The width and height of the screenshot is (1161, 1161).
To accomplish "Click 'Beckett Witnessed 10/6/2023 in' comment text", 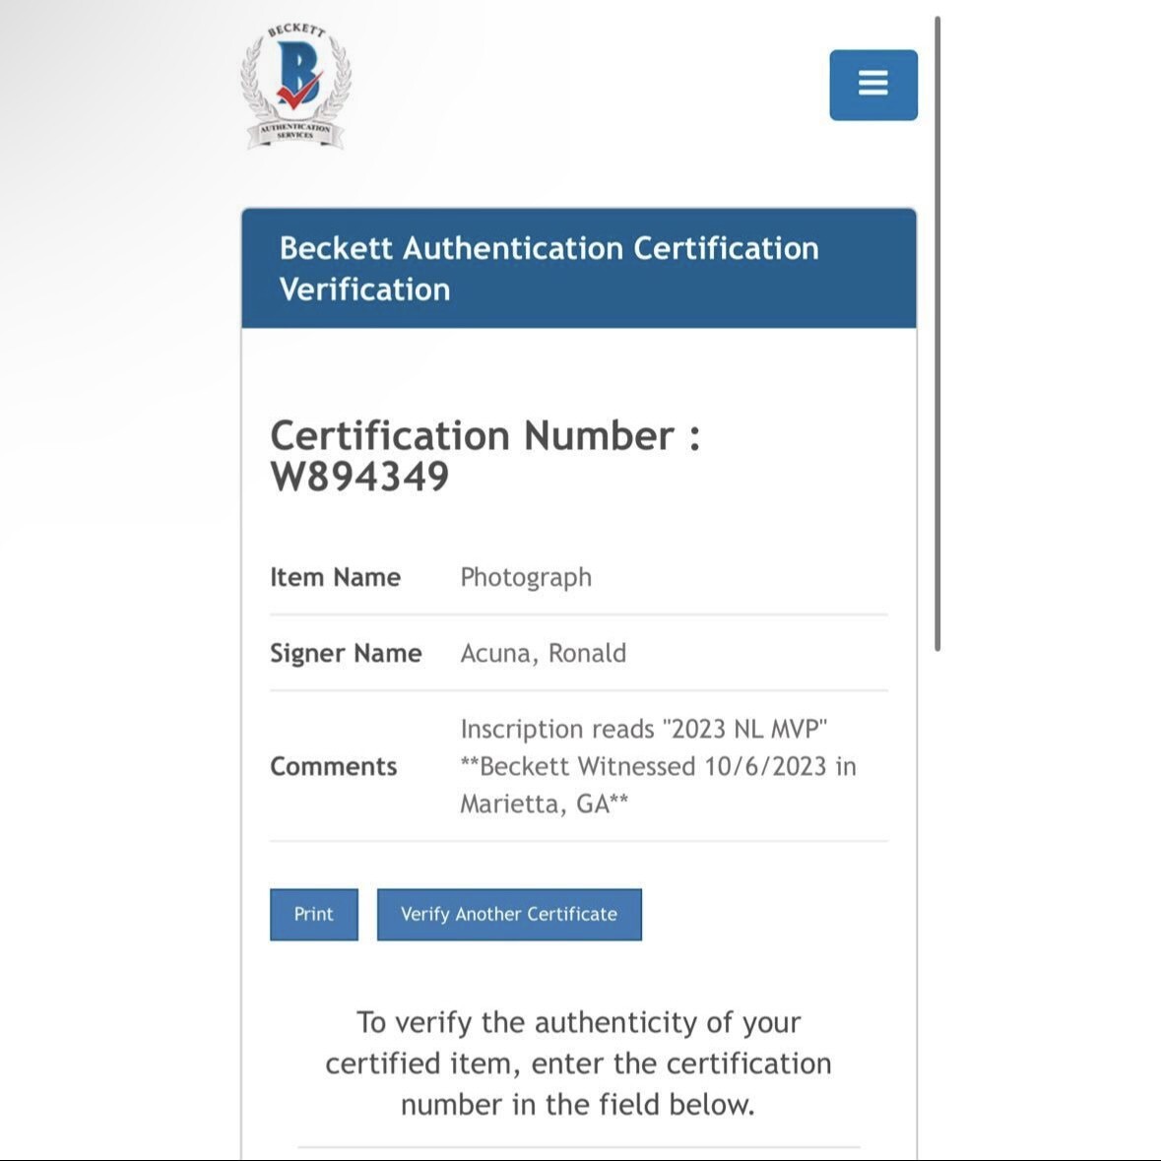I will (x=658, y=766).
